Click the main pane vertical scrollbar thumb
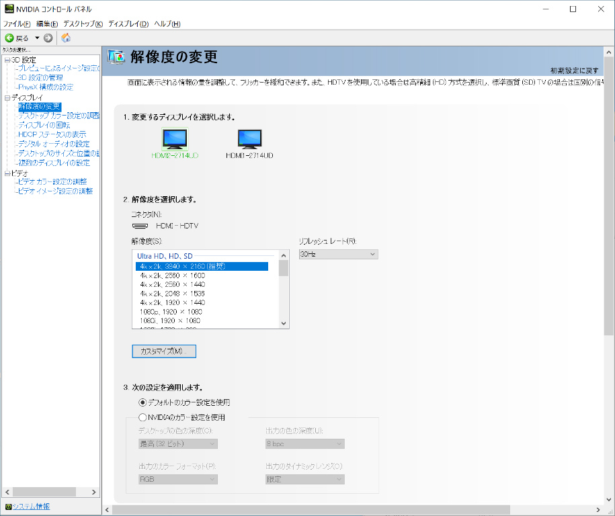 (609, 196)
